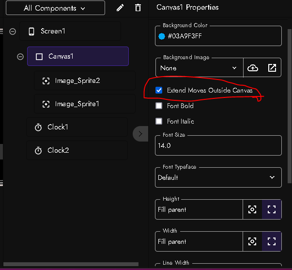Screen dimensions: 292x270
Task: Open the All Components dropdown
Action: pyautogui.click(x=55, y=8)
